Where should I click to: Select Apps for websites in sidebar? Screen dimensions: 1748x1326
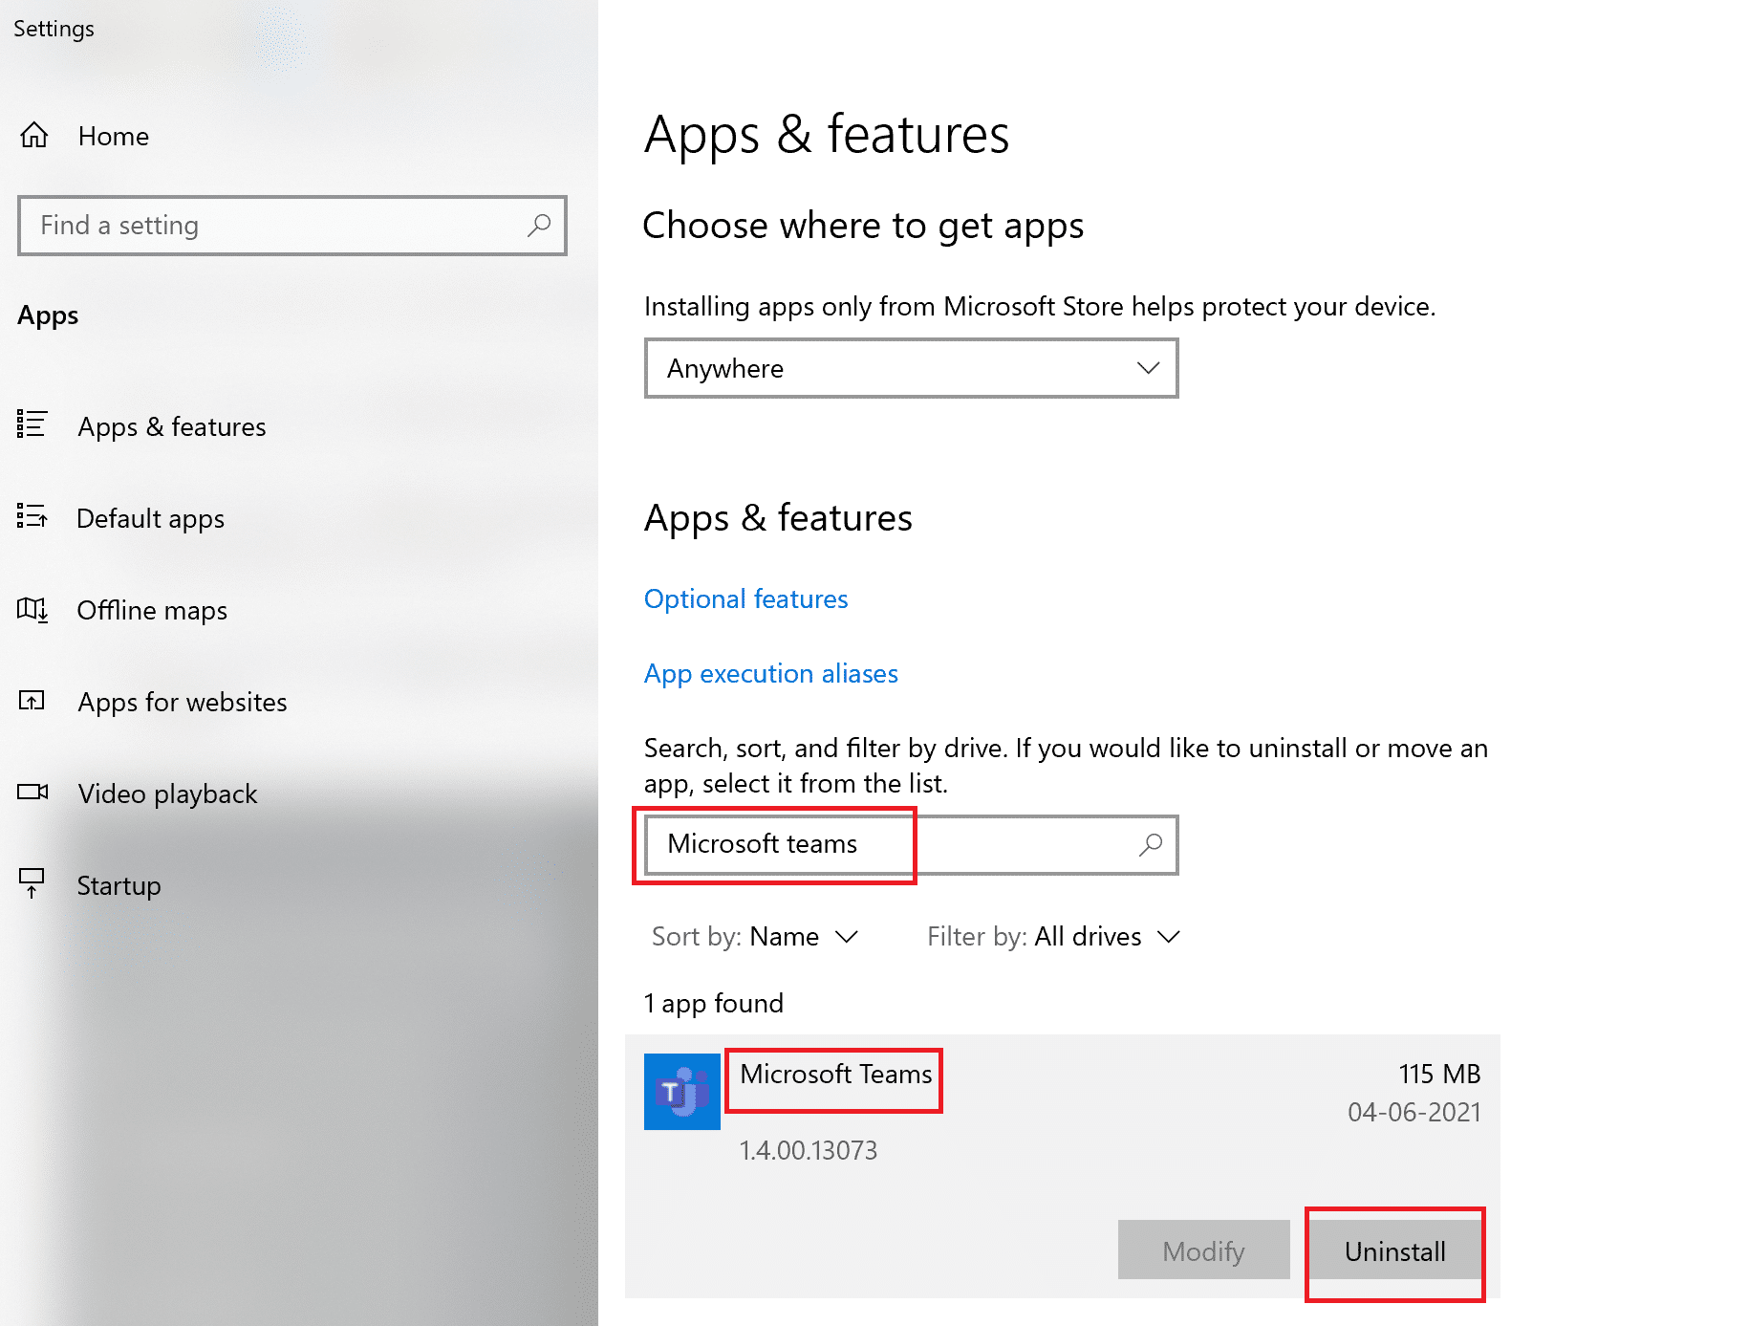[181, 702]
